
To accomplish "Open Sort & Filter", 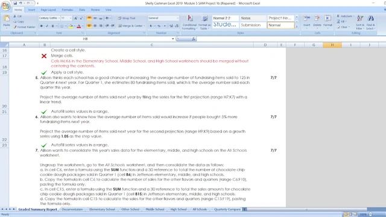I will coord(360,22).
